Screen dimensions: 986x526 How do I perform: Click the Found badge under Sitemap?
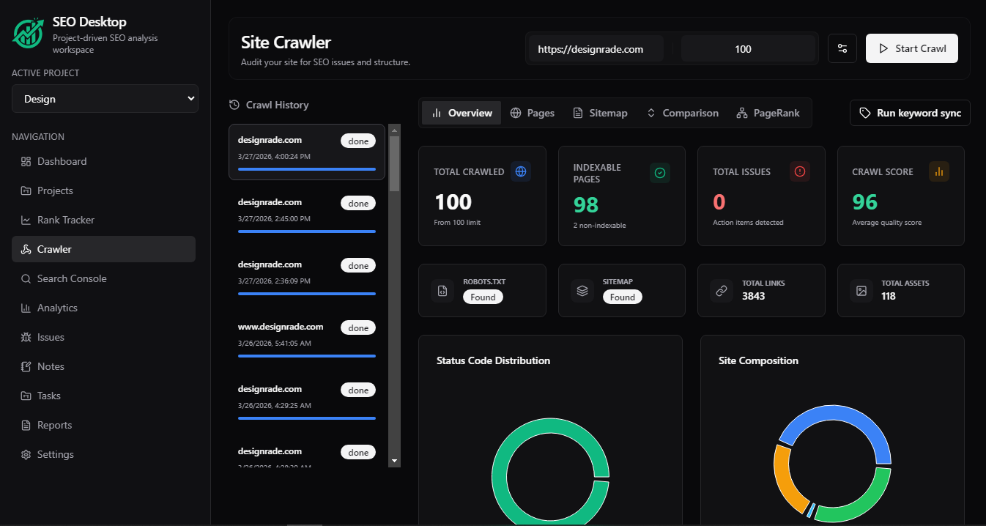pyautogui.click(x=623, y=297)
